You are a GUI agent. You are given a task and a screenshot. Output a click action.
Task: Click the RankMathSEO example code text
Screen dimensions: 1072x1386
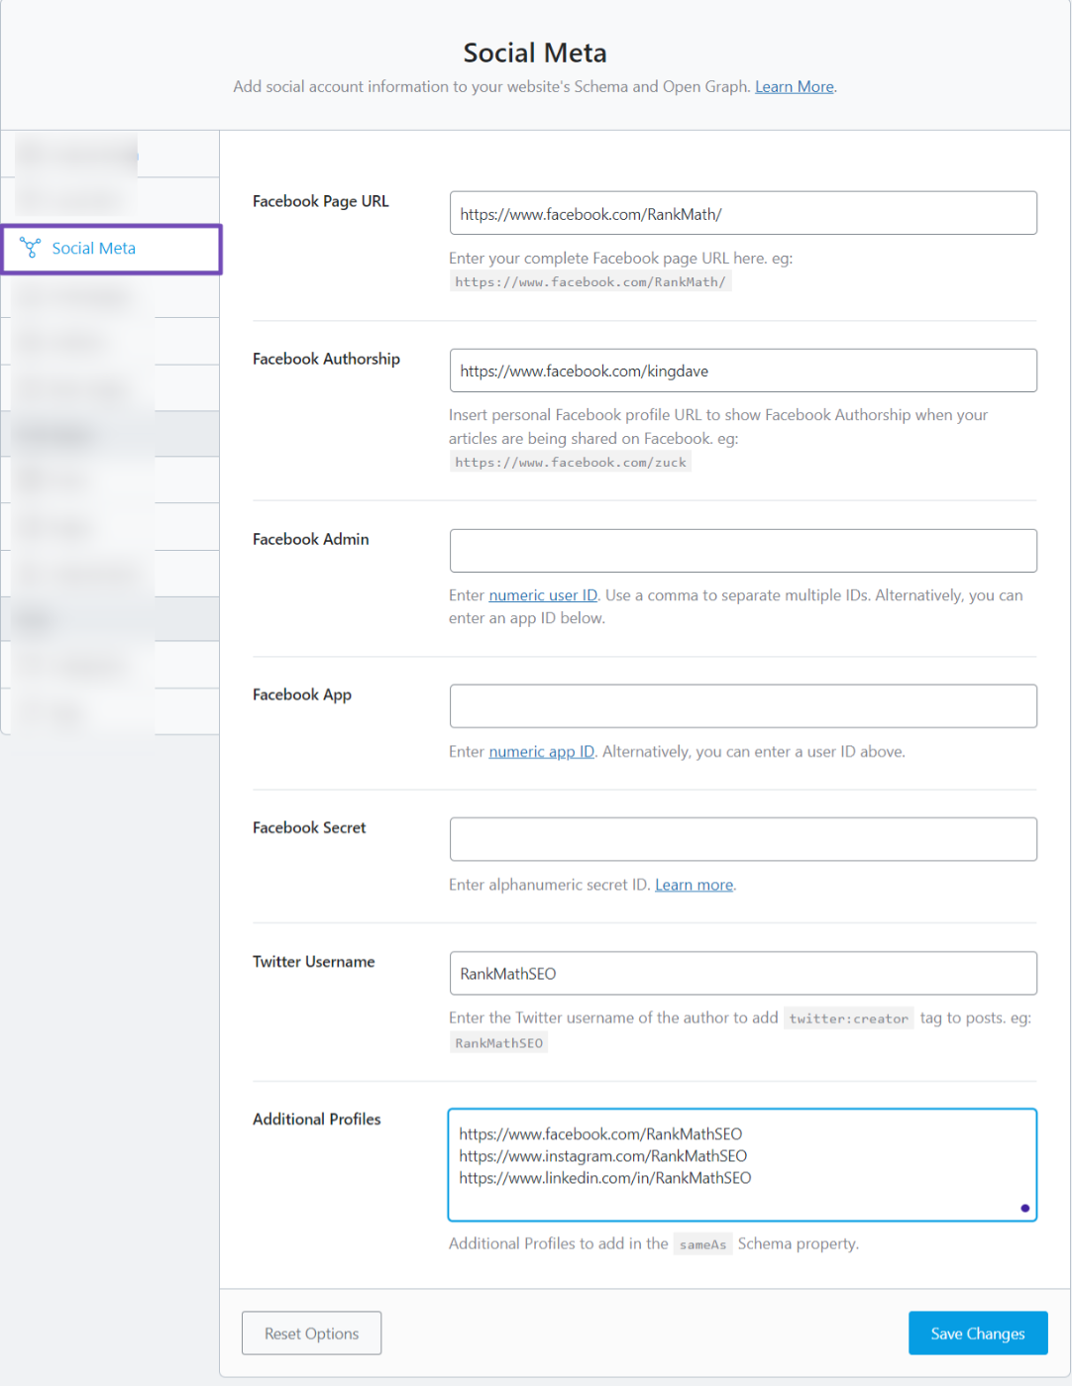point(498,1043)
